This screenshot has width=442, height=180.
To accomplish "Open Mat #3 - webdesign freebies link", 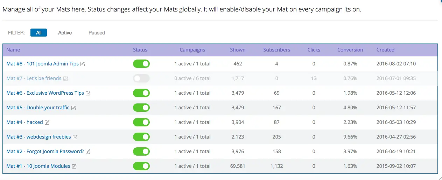I will click(x=39, y=137).
